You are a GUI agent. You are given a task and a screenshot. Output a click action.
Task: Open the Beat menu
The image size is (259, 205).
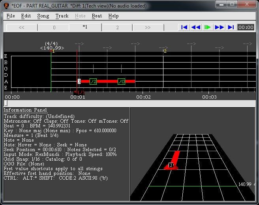(97, 16)
